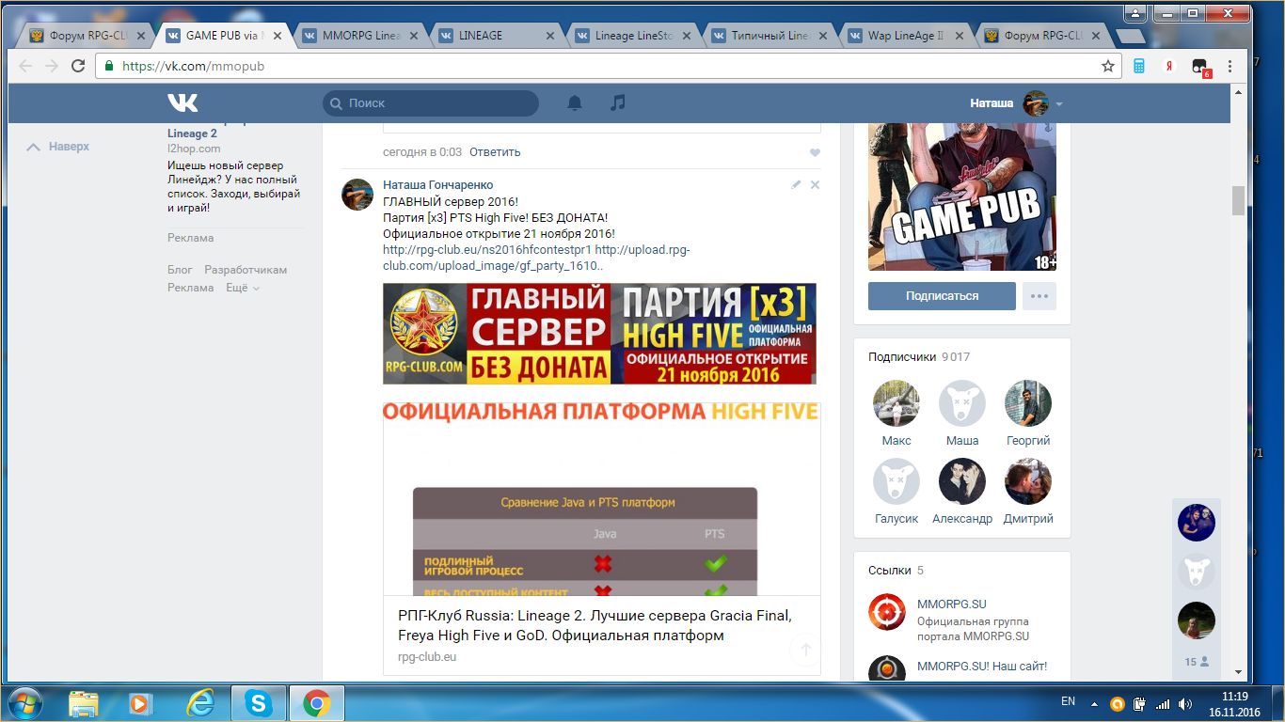Click the MMORPG.SU link icon

click(886, 612)
